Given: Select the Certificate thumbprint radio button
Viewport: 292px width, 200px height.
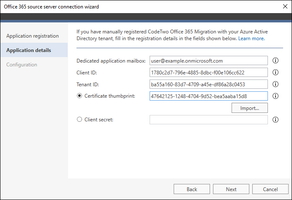Looking at the screenshot, I should pos(79,96).
